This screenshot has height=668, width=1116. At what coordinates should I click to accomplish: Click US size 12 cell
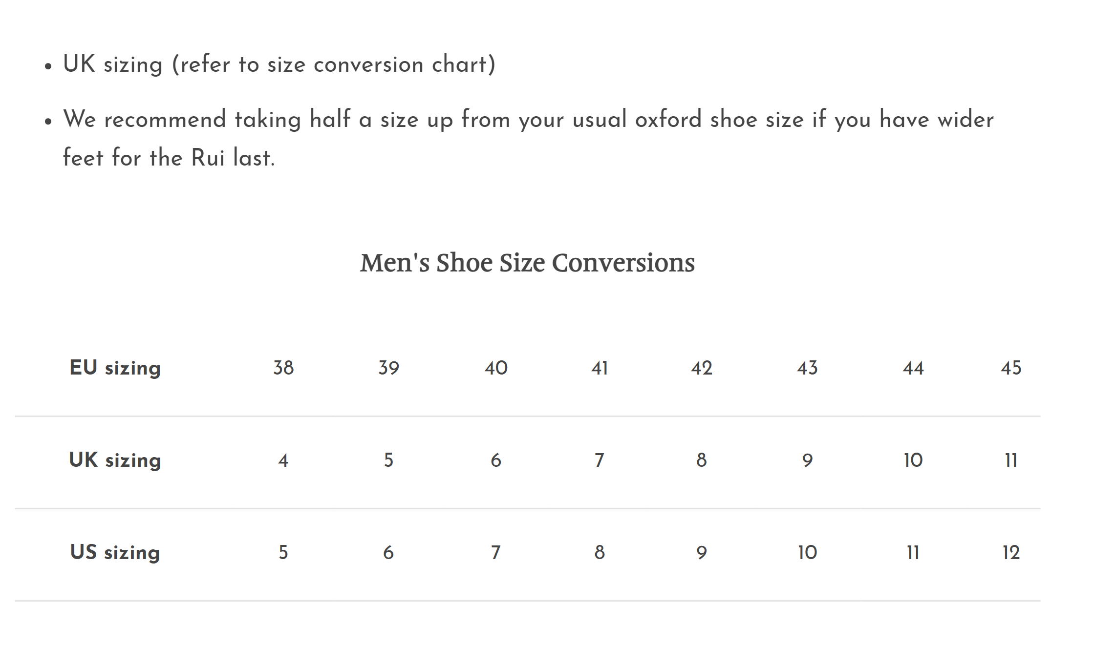[1011, 552]
